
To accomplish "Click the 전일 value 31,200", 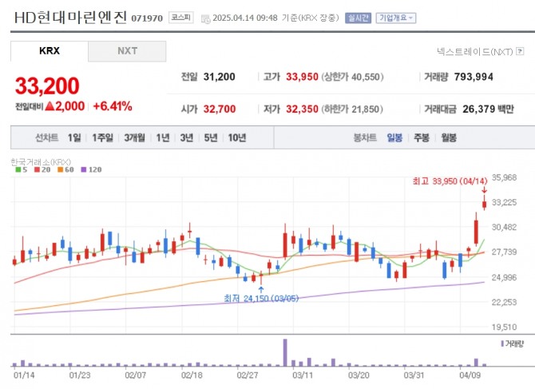I will 220,77.
